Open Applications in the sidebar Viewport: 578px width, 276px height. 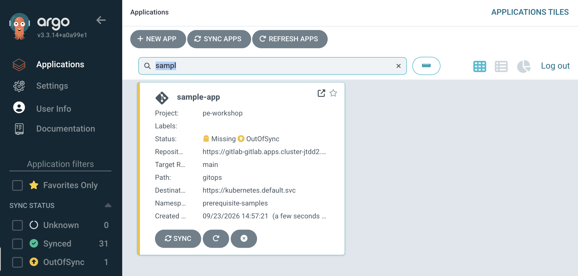pyautogui.click(x=60, y=64)
